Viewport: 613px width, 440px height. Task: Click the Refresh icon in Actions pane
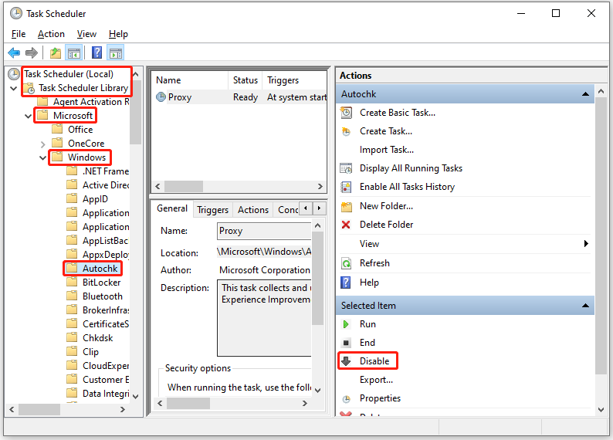pos(346,264)
